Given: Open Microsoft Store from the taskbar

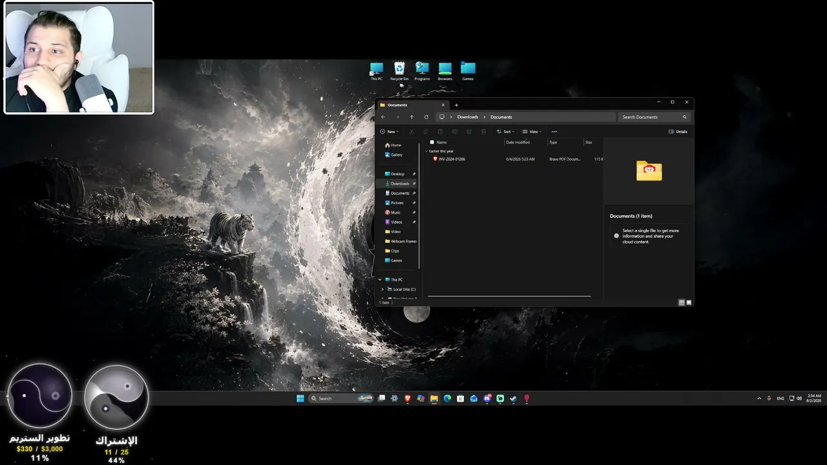Looking at the screenshot, I should point(460,398).
